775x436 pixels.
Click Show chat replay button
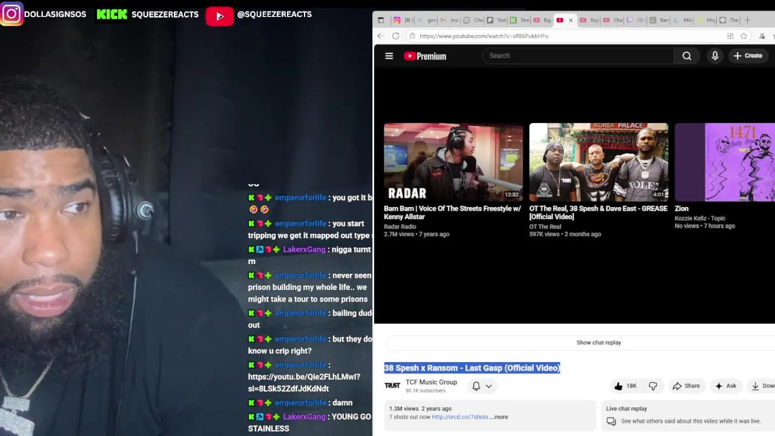tap(598, 343)
